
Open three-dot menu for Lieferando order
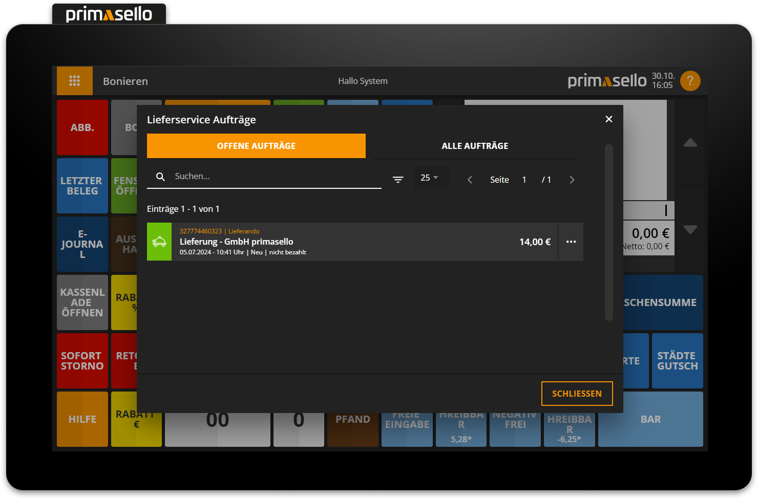tap(571, 242)
